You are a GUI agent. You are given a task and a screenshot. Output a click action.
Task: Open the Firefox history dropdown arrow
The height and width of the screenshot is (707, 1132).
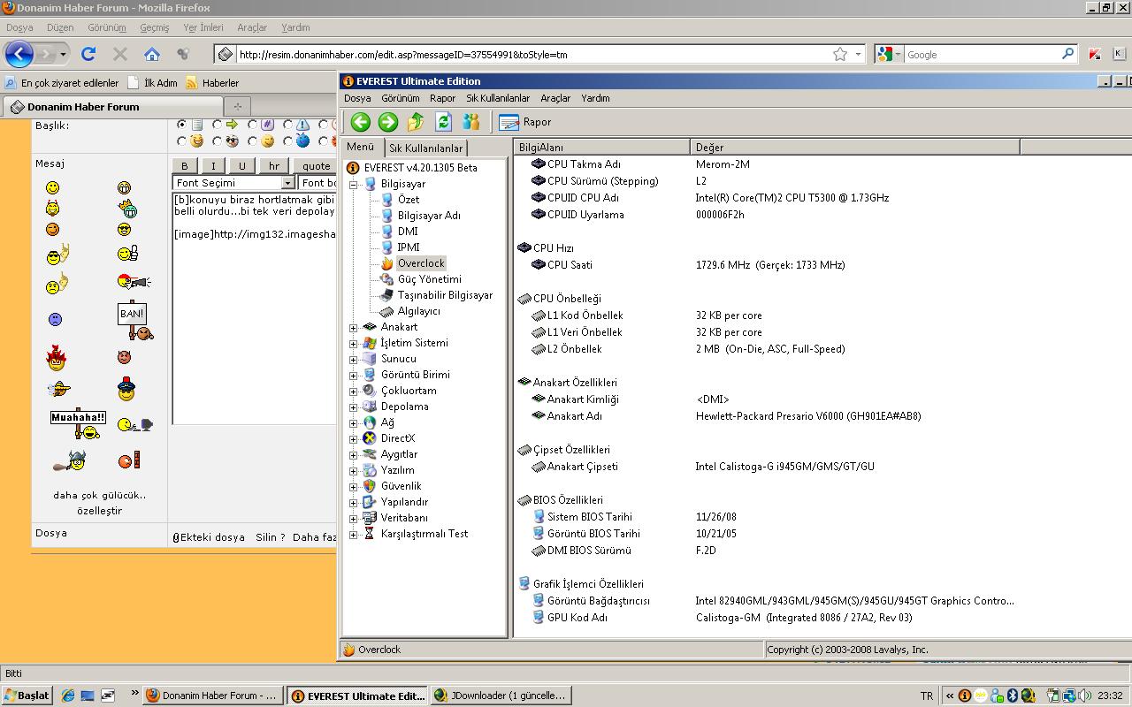(63, 54)
